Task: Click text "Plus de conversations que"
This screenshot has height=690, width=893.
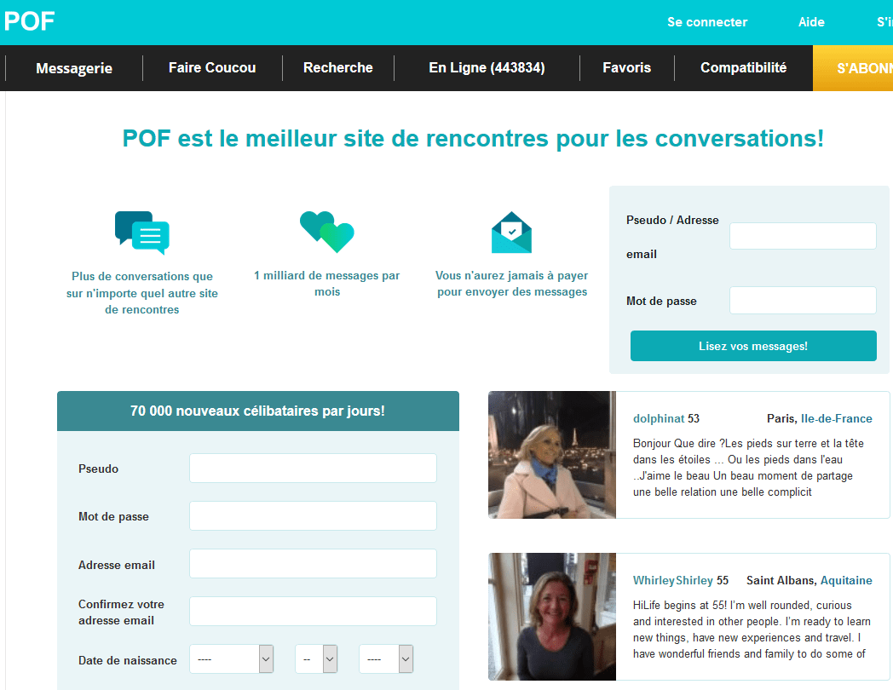Action: (x=141, y=276)
